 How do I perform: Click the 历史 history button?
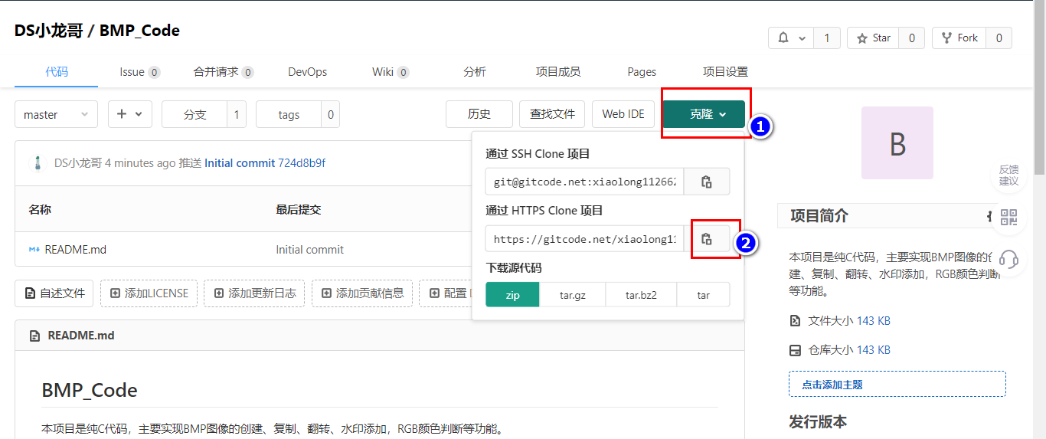point(479,114)
